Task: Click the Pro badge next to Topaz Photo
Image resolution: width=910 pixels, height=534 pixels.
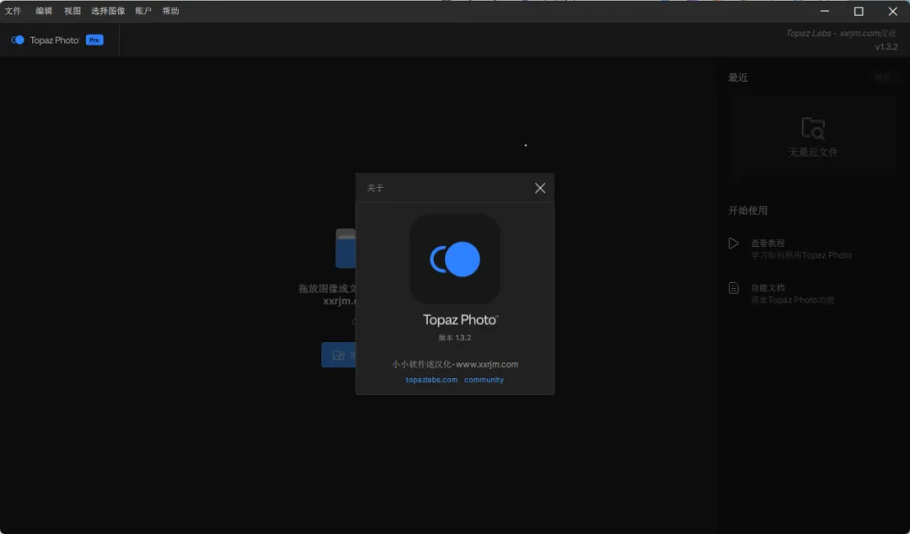Action: click(x=94, y=40)
